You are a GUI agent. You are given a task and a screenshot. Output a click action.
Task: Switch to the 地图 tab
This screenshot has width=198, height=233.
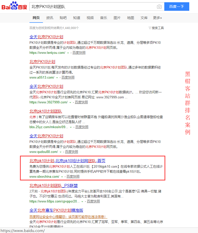[131, 18]
